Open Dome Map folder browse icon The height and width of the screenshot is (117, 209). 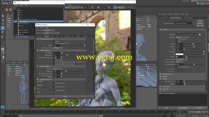tap(200, 35)
